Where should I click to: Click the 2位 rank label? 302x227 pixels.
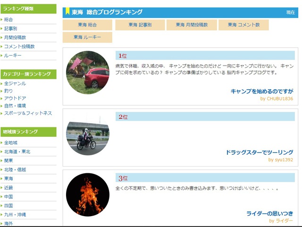123,117
